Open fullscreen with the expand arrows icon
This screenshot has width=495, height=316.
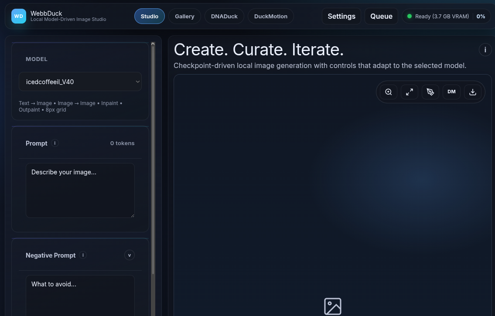click(410, 92)
